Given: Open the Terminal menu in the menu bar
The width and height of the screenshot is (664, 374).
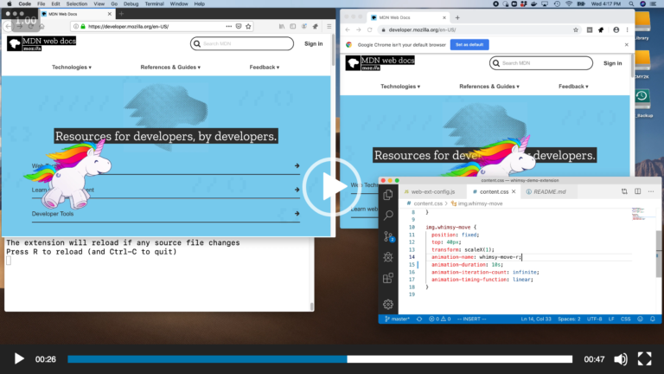Looking at the screenshot, I should [154, 3].
